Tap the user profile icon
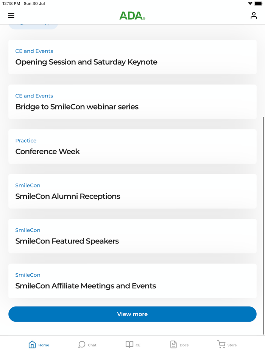 pyautogui.click(x=254, y=15)
